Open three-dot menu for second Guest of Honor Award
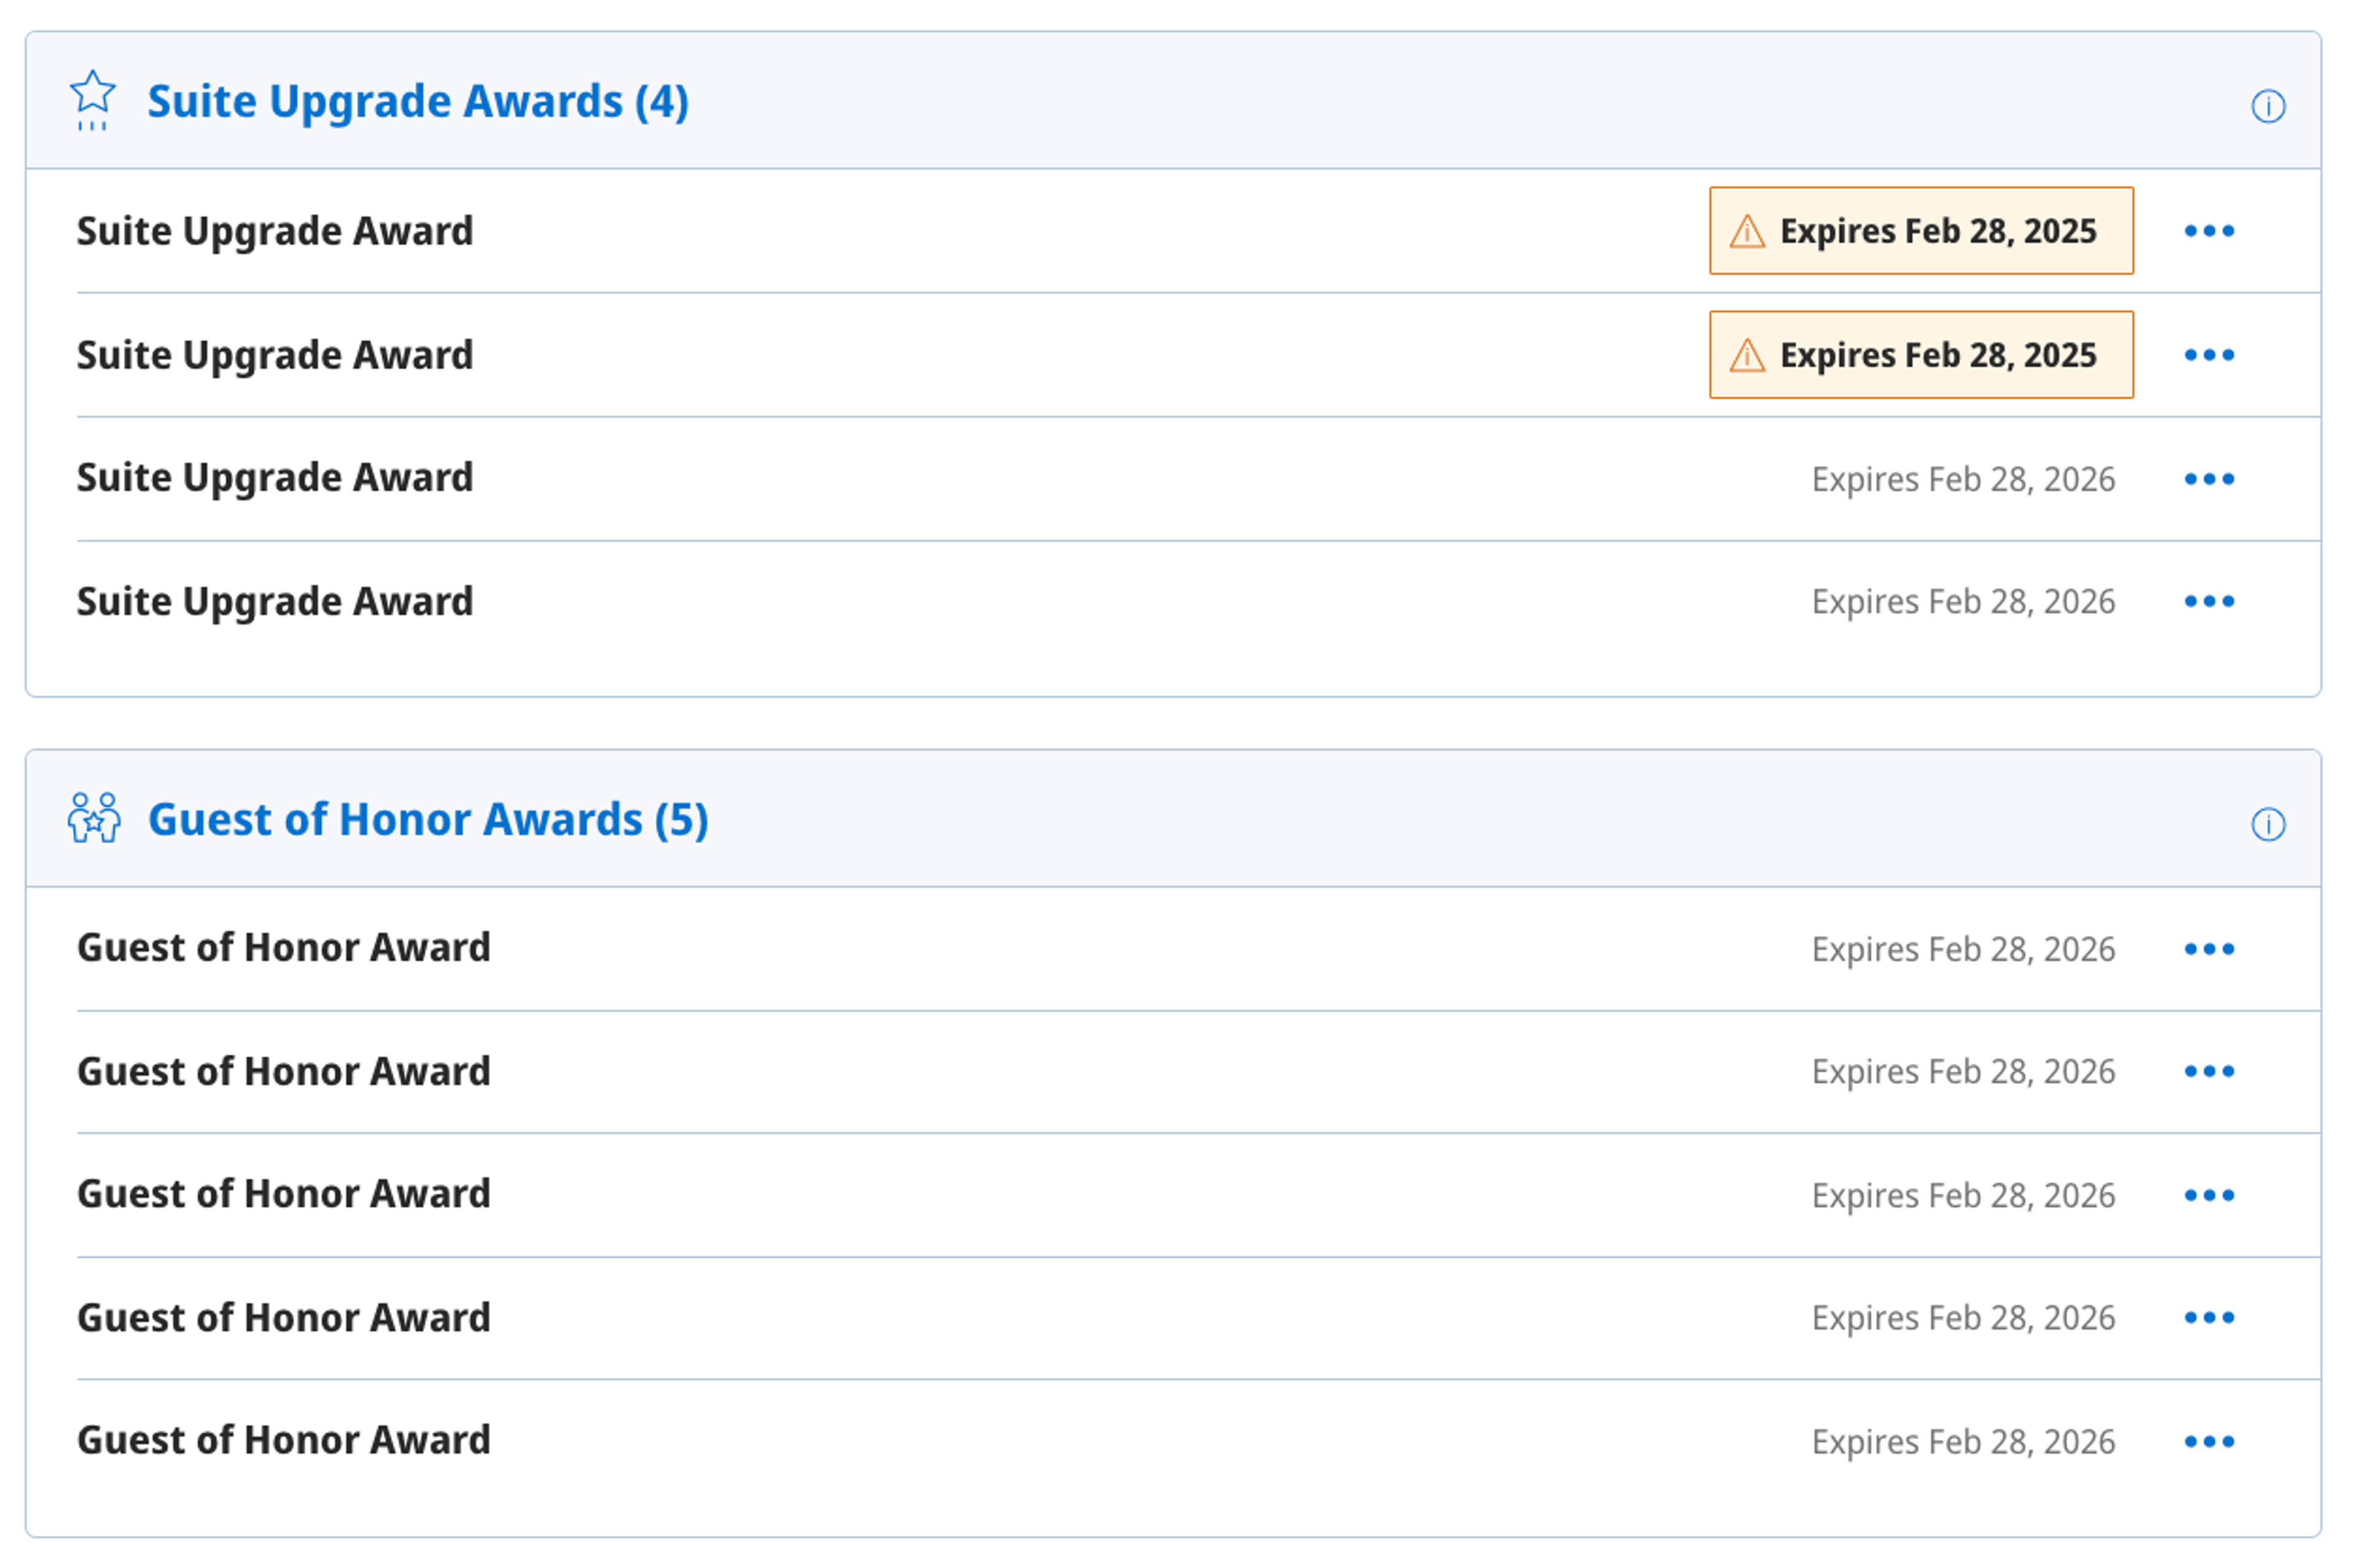This screenshot has height=1568, width=2354. coord(2208,1071)
